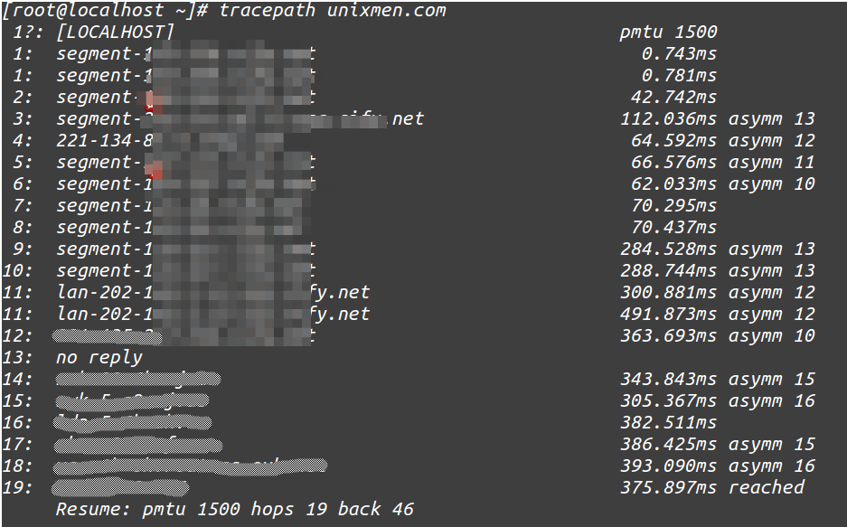Click the 382.511ms timing on hop 16
Screen dimensions: 847x527
[668, 422]
